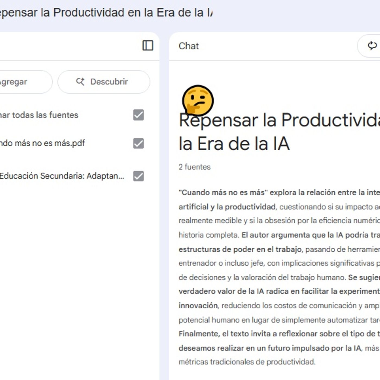Click the chat heading 'la Era de la IA'
This screenshot has width=380, height=380.
[234, 143]
